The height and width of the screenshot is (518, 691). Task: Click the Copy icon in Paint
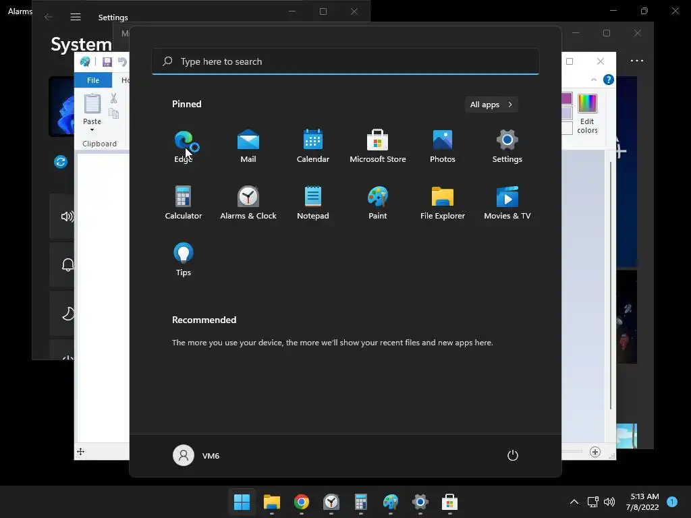113,114
